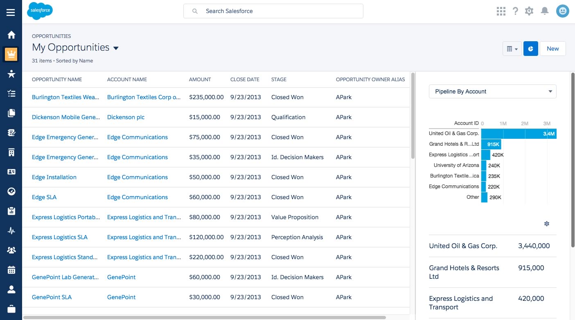Open GenePoint account in GenePoint SLA row
The width and height of the screenshot is (575, 320).
121,297
